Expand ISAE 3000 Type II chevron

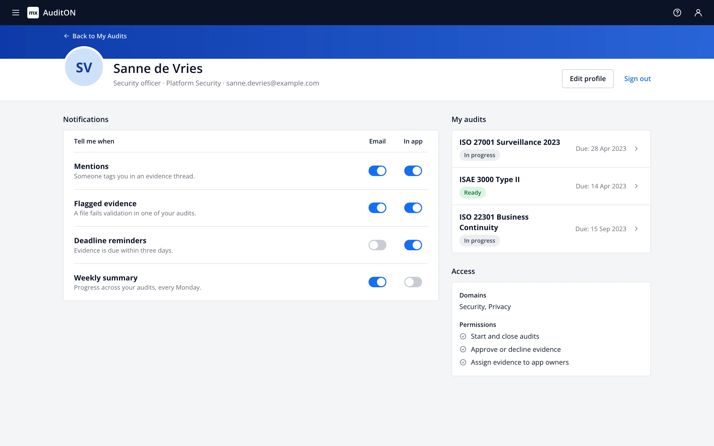click(636, 186)
